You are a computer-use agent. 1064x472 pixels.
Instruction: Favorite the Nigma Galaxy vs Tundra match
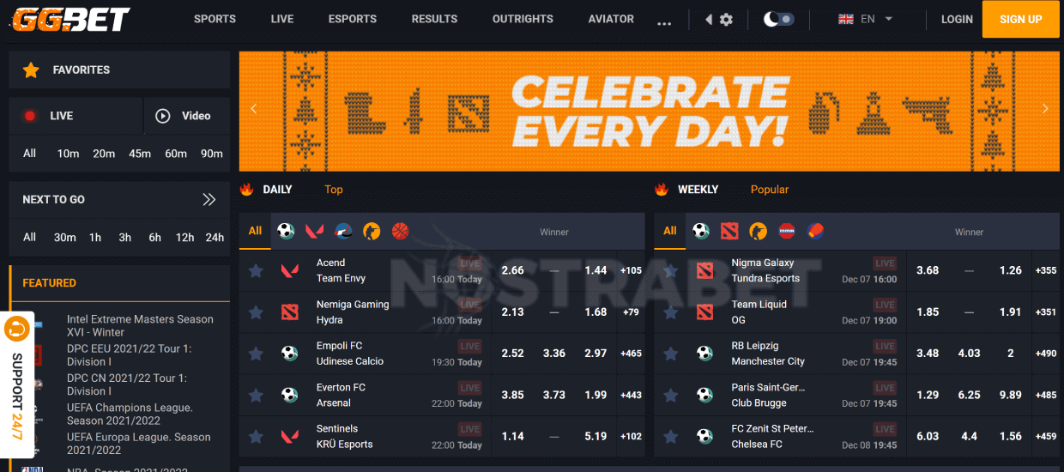670,270
